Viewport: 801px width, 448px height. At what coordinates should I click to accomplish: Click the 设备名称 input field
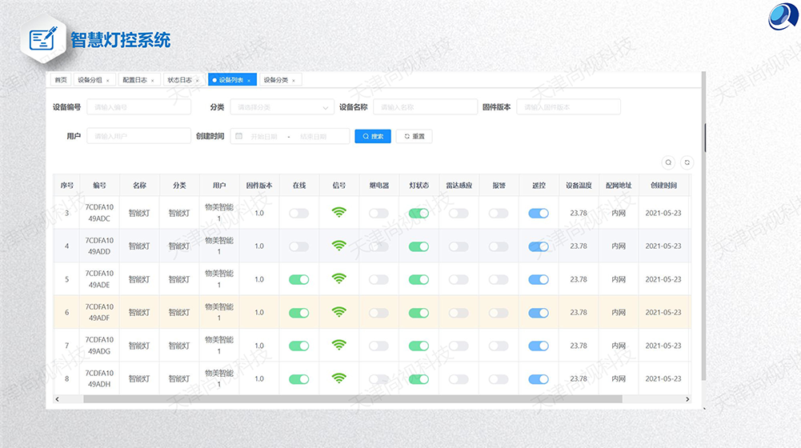(x=424, y=107)
